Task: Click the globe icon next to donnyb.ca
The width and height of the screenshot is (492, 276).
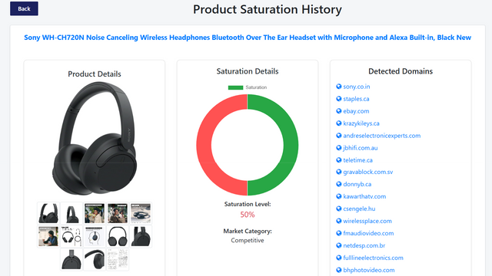Action: click(x=338, y=184)
